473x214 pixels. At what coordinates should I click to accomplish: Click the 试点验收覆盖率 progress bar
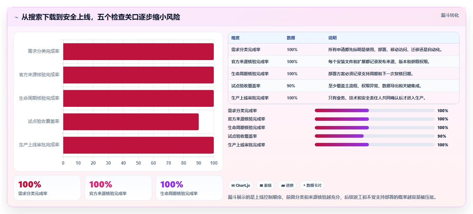click(x=375, y=136)
